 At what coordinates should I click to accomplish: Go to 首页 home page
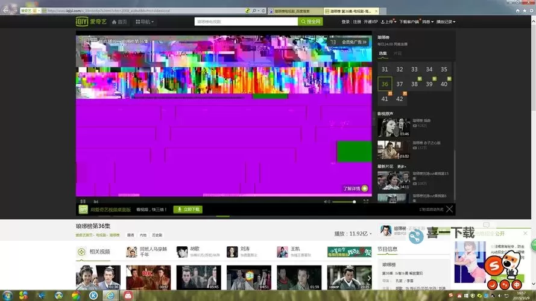click(x=119, y=22)
